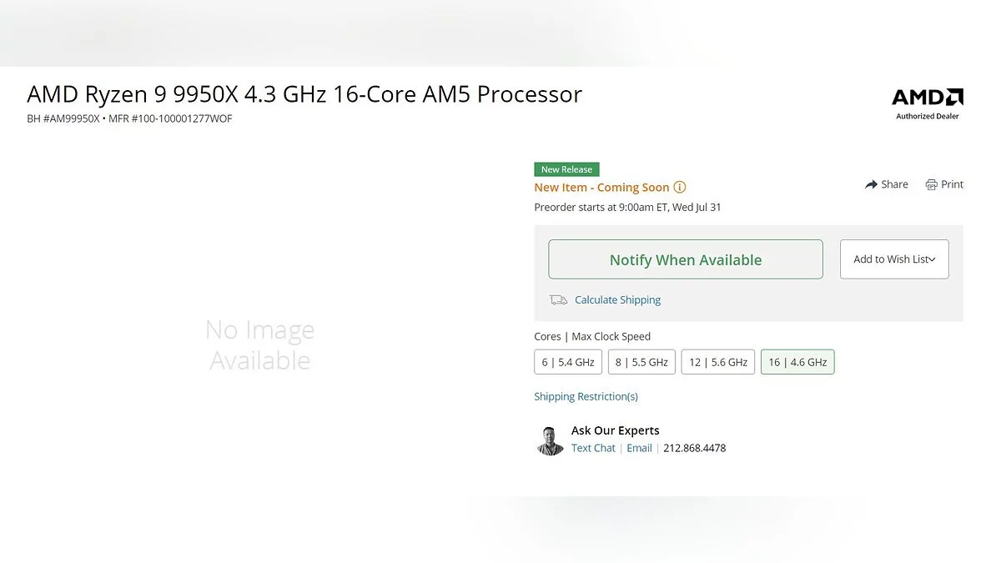Click the No Image Available placeholder

pos(259,345)
